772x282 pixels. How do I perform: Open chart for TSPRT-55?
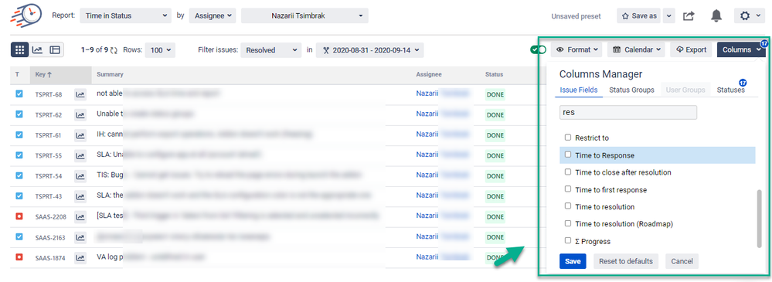click(x=80, y=155)
